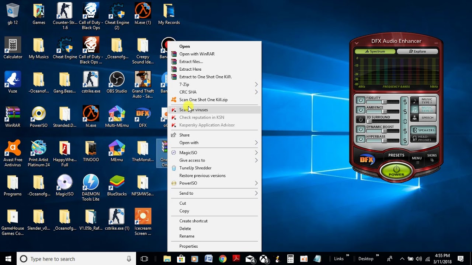Choose Open with WinRAR in context menu
The width and height of the screenshot is (472, 265).
[214, 54]
